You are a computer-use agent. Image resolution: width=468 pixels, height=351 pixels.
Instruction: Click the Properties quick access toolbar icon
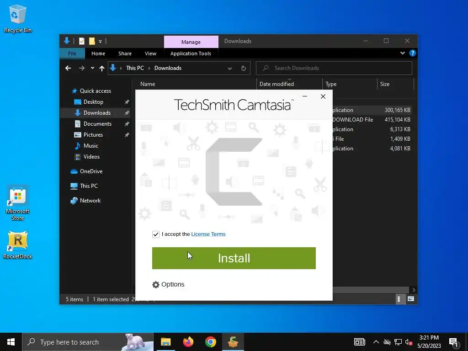click(x=81, y=41)
